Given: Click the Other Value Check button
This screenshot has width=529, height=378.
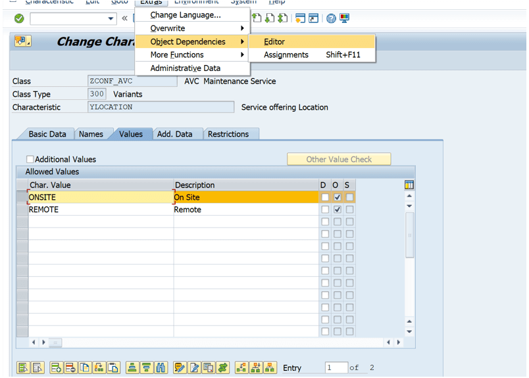Looking at the screenshot, I should pos(339,159).
